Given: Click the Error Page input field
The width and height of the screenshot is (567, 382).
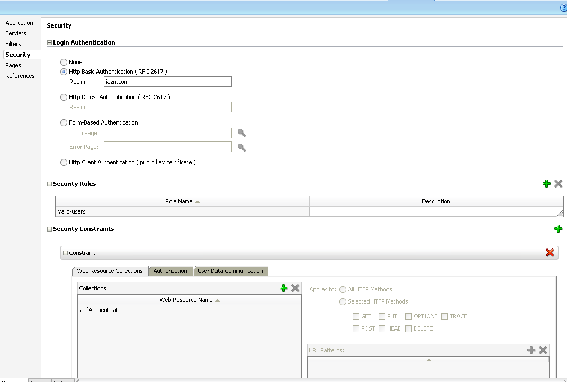Looking at the screenshot, I should click(168, 147).
